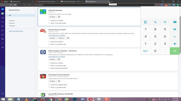Viewport: 181px width, 101px height.
Task: Open the Opera Menu button
Action: coord(5,1)
